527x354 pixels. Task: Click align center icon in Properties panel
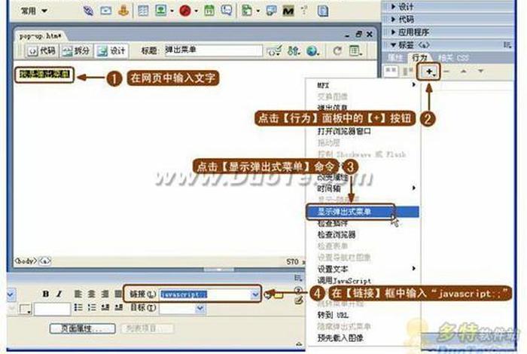[x=91, y=294]
